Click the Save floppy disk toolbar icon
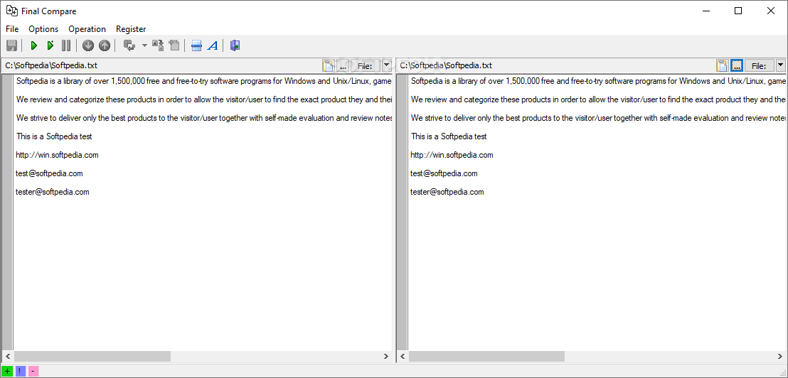Viewport: 788px width, 378px height. [11, 45]
